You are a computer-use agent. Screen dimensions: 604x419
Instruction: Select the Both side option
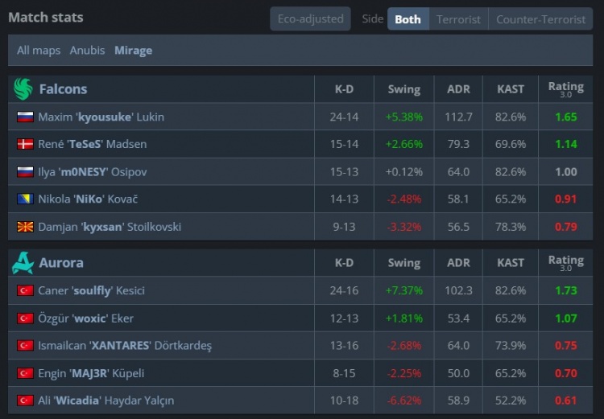[x=407, y=19]
